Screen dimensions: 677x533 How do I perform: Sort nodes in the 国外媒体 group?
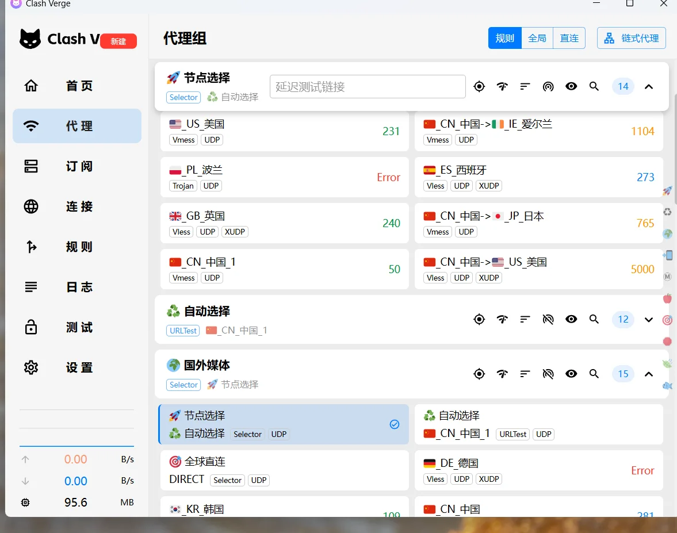point(525,374)
